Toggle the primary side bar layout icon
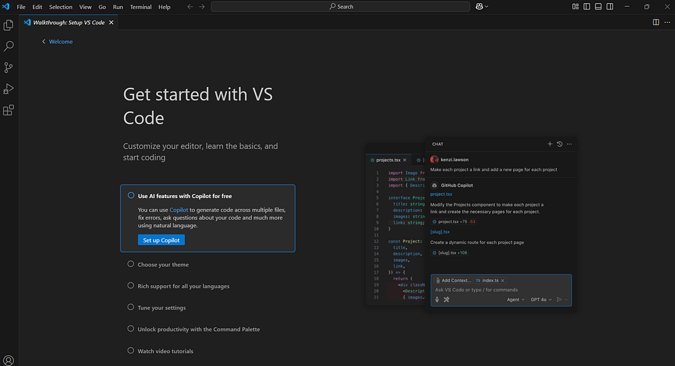 click(x=587, y=7)
